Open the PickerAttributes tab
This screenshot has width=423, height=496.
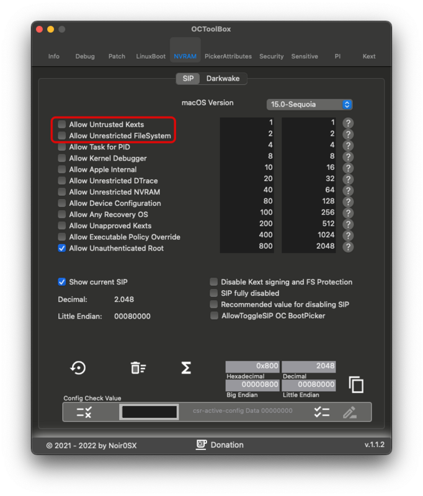click(x=228, y=56)
